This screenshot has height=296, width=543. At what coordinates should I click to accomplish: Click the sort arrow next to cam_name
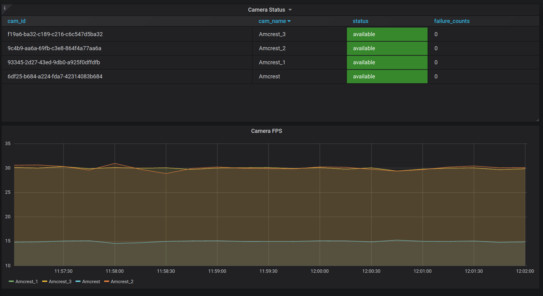point(289,21)
